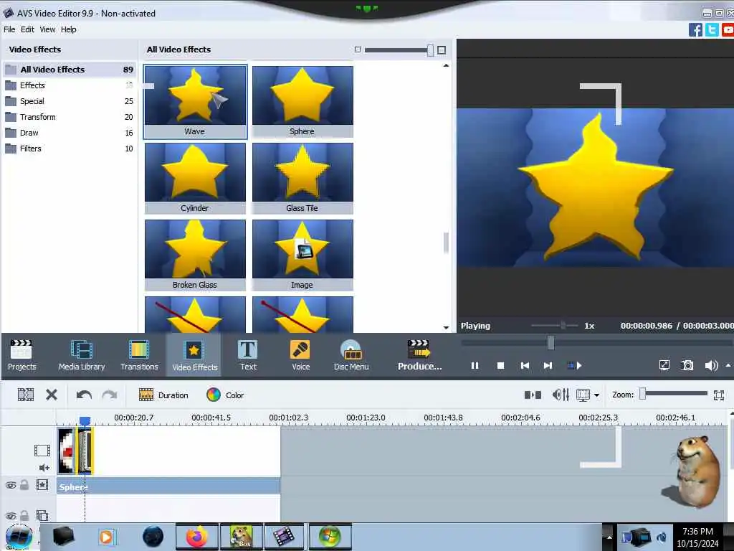Open the View menu
Screen dimensions: 734x551
[47, 29]
